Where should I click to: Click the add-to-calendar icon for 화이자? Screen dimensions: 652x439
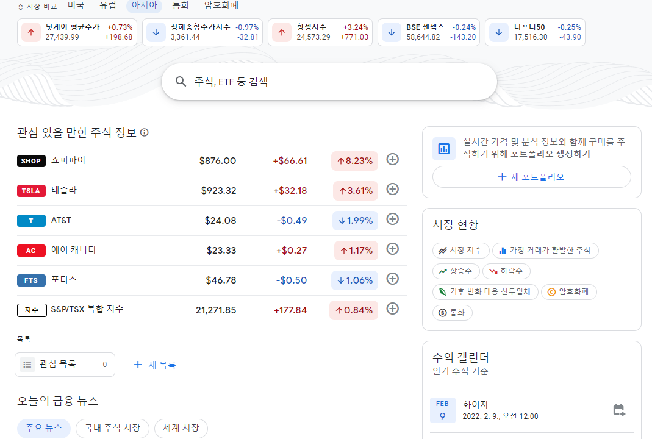[x=619, y=410]
